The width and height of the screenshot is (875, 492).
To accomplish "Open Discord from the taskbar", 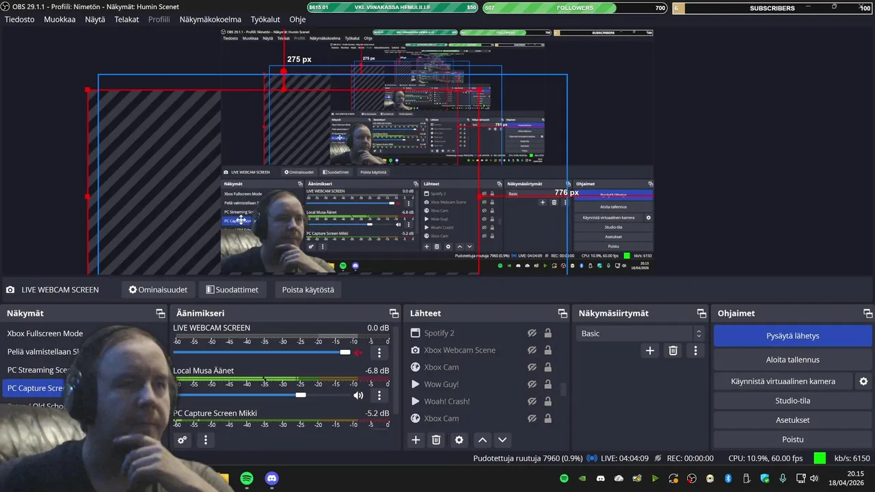I will [x=272, y=478].
